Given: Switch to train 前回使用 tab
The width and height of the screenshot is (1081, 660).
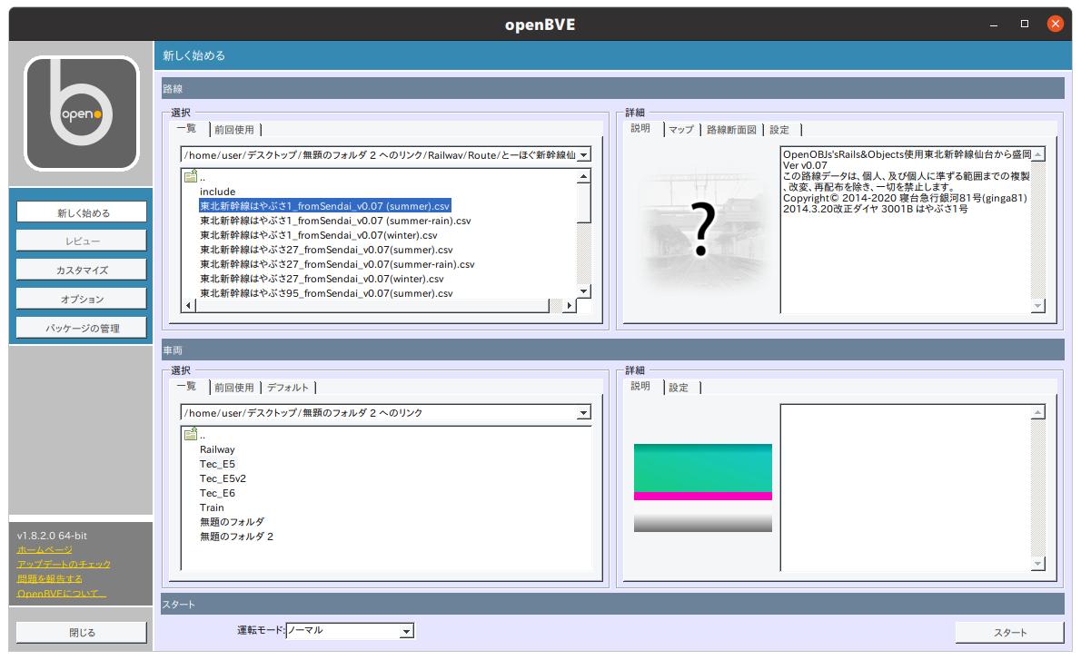Looking at the screenshot, I should (233, 387).
